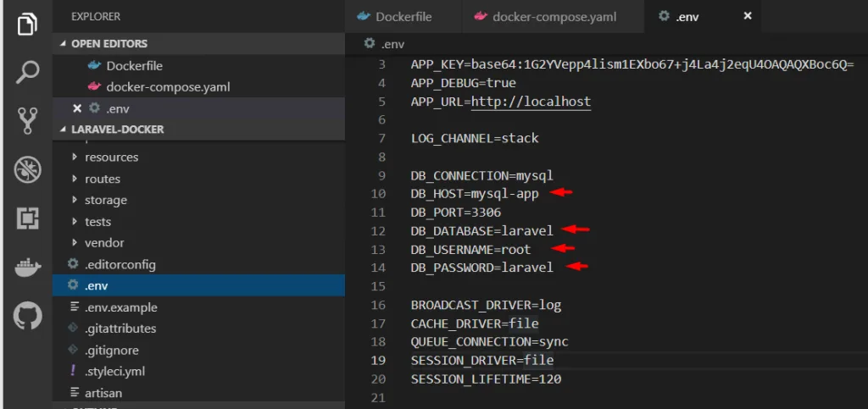Click the gear icon beside .editorconfig
Screen dimensions: 868x409
coord(73,264)
